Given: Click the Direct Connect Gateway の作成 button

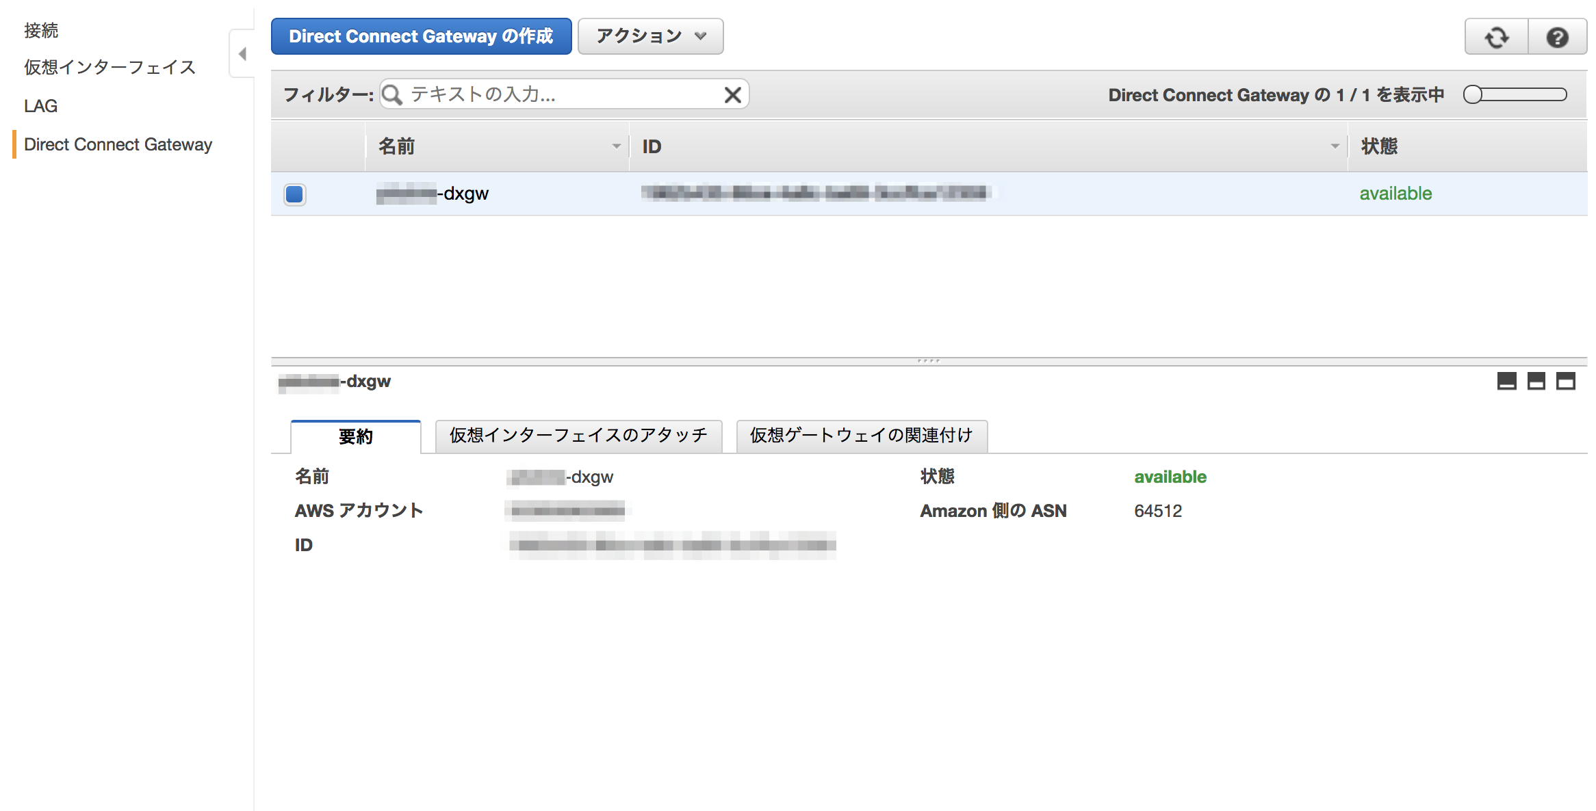Looking at the screenshot, I should 421,36.
